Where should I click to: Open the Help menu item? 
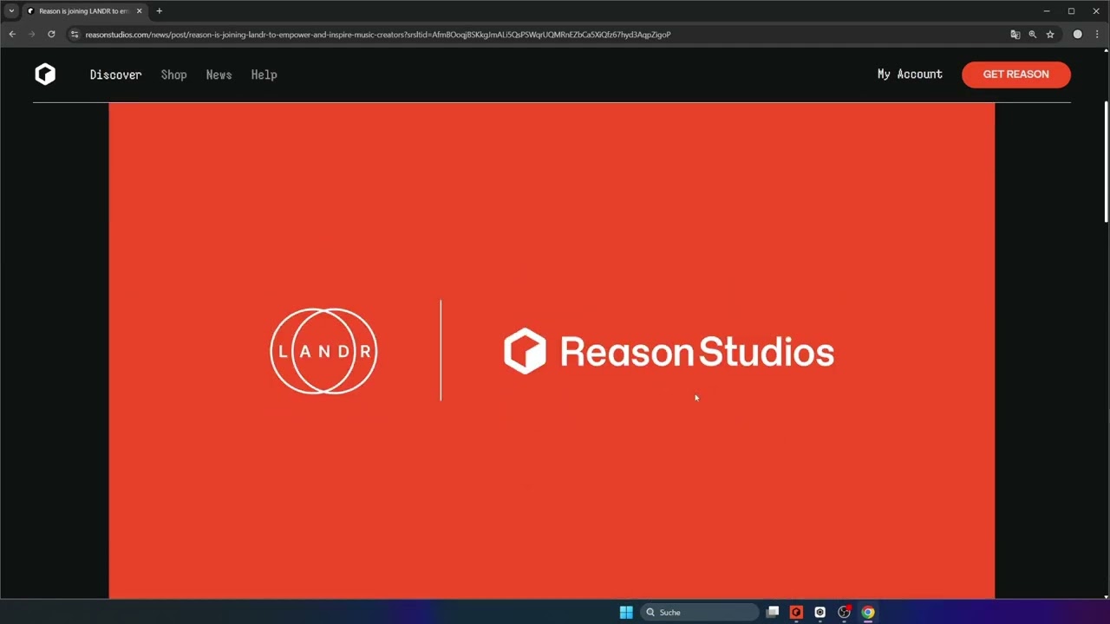coord(264,75)
